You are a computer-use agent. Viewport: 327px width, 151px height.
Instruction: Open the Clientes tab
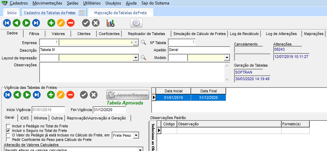(x=84, y=34)
